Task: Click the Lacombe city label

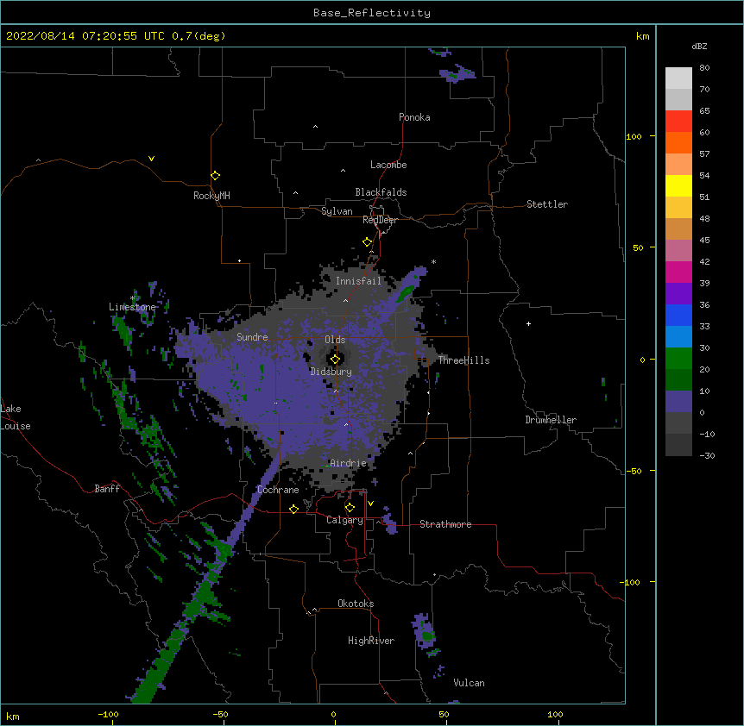Action: [x=388, y=165]
